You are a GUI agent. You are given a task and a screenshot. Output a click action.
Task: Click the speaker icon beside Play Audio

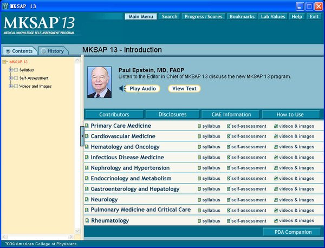tap(122, 89)
